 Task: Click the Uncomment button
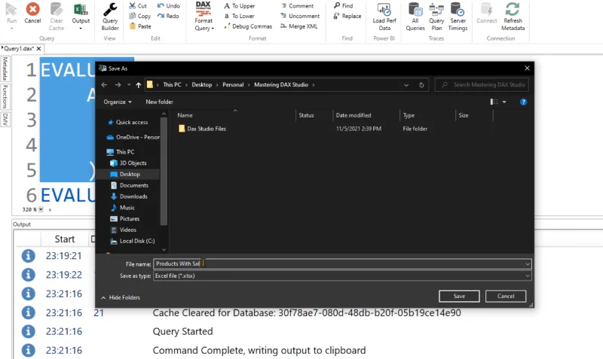[x=300, y=16]
